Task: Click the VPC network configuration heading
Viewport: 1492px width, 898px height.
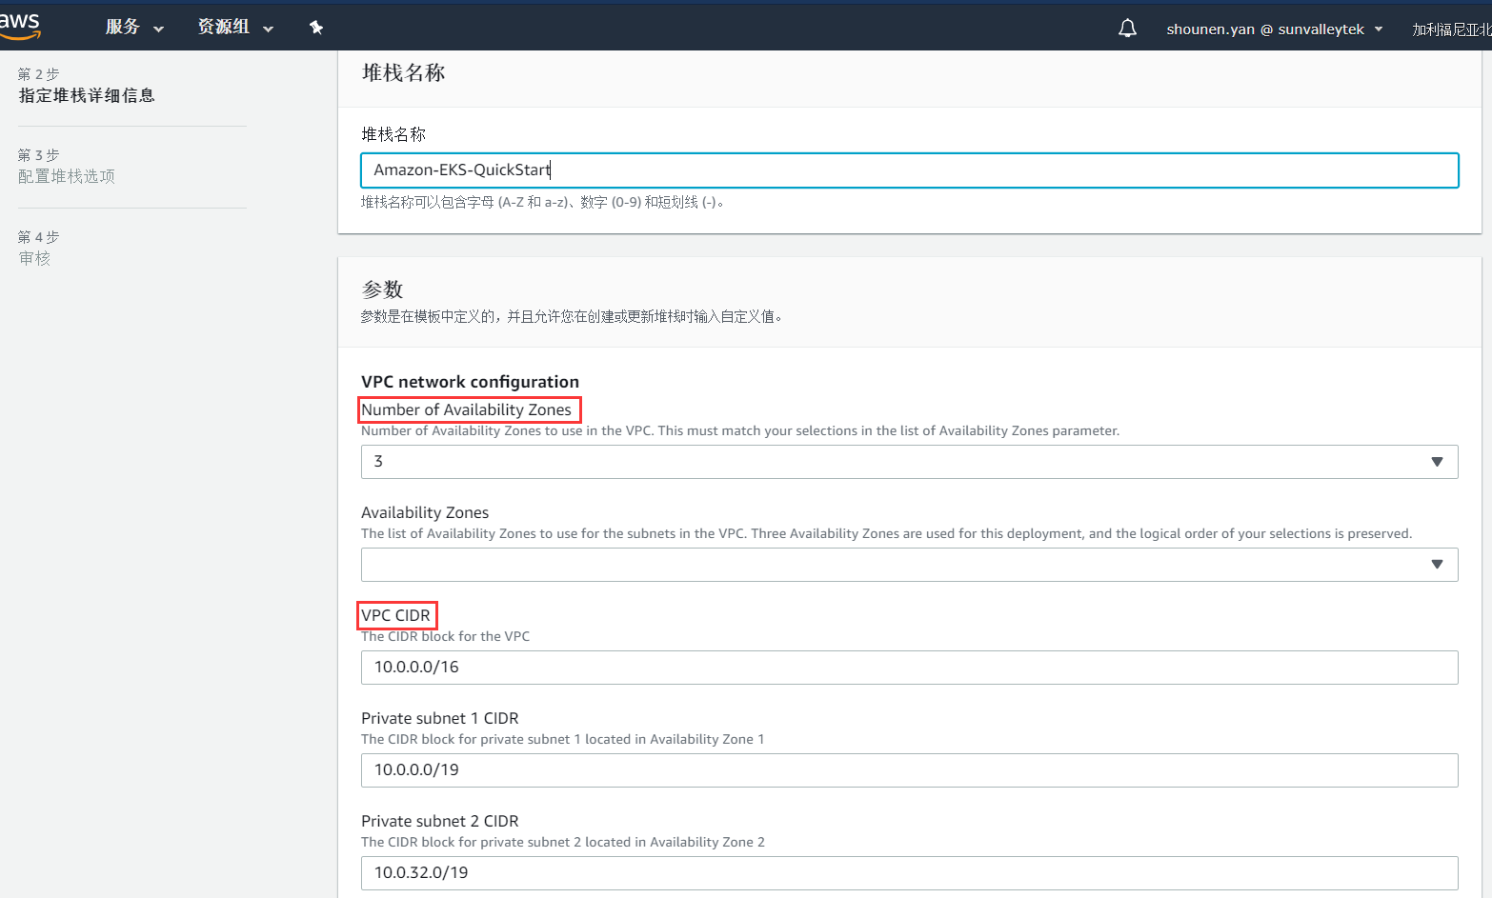Action: 470,382
